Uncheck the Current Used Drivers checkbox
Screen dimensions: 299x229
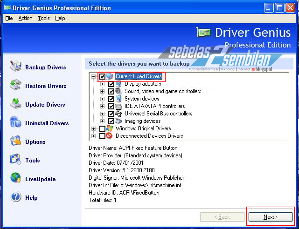tap(103, 77)
